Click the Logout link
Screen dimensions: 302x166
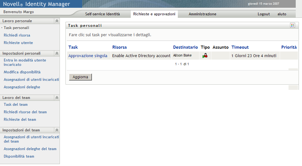coord(264,14)
